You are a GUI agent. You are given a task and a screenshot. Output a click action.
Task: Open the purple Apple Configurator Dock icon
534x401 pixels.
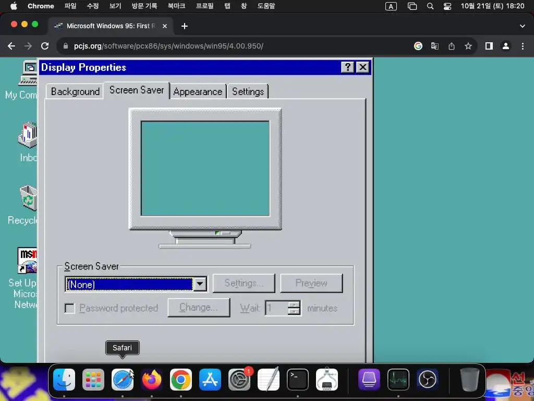coord(369,380)
